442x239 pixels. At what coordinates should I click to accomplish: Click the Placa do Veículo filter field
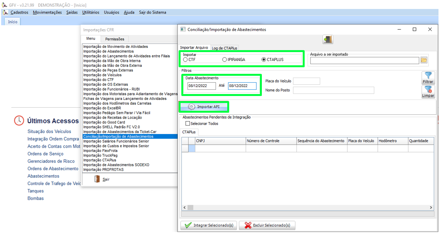click(x=307, y=81)
